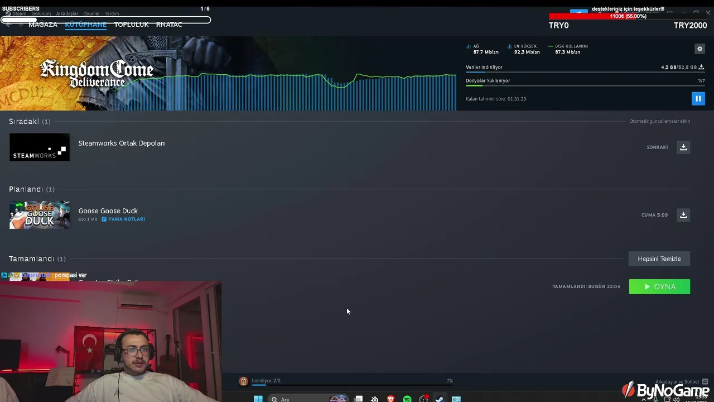714x402 pixels.
Task: Pause the Kingdom Come Deliverance download
Action: tap(698, 99)
